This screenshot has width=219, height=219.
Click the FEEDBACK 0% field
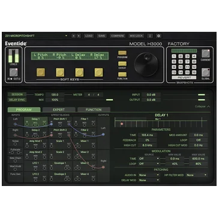pos(147,140)
